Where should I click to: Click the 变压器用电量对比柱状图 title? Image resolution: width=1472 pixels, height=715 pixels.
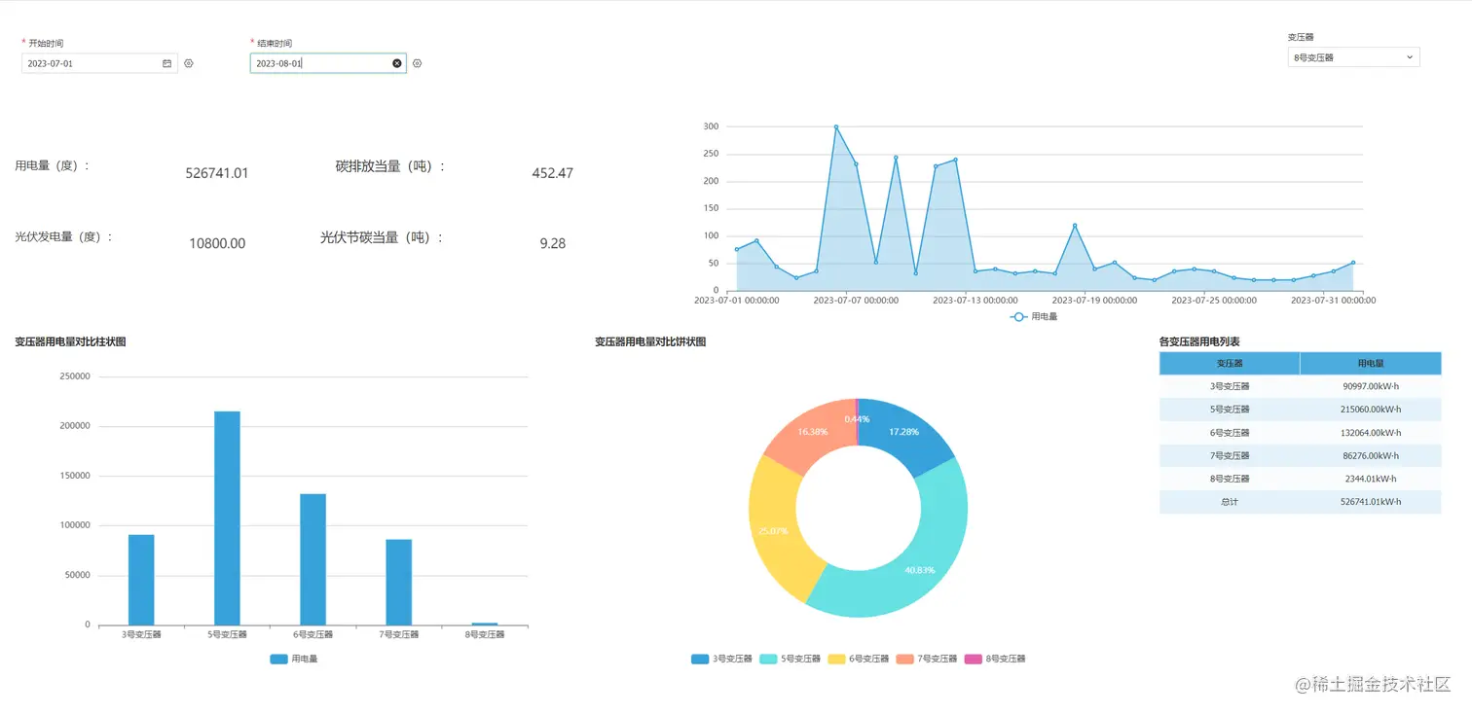click(70, 341)
